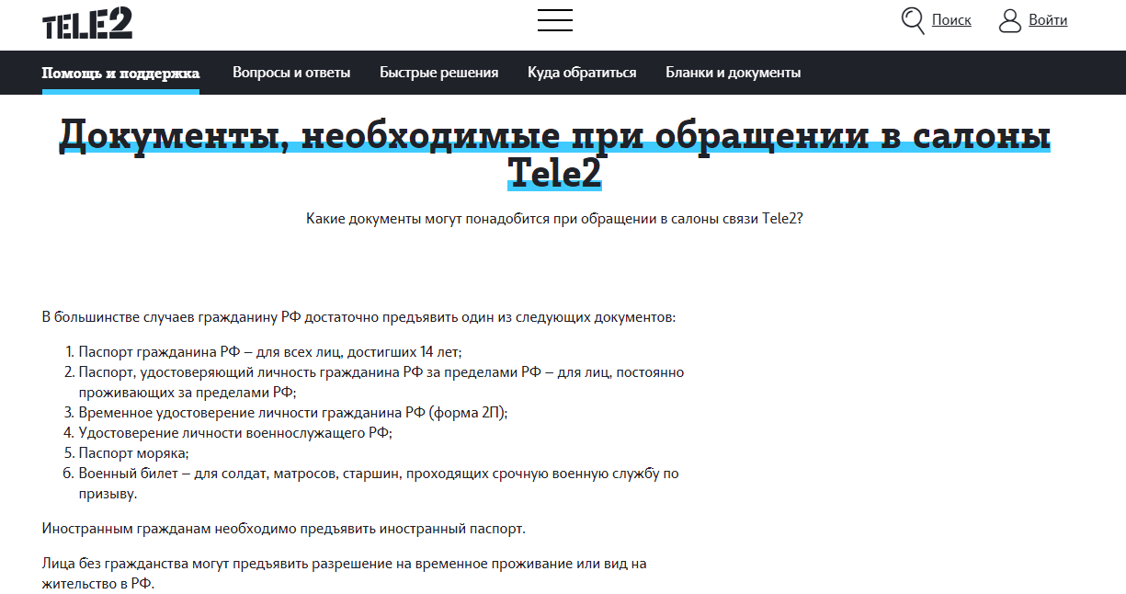Click the subtitle question Какие документы могут понадобится
Viewport: 1126px width, 594px height.
coord(554,219)
